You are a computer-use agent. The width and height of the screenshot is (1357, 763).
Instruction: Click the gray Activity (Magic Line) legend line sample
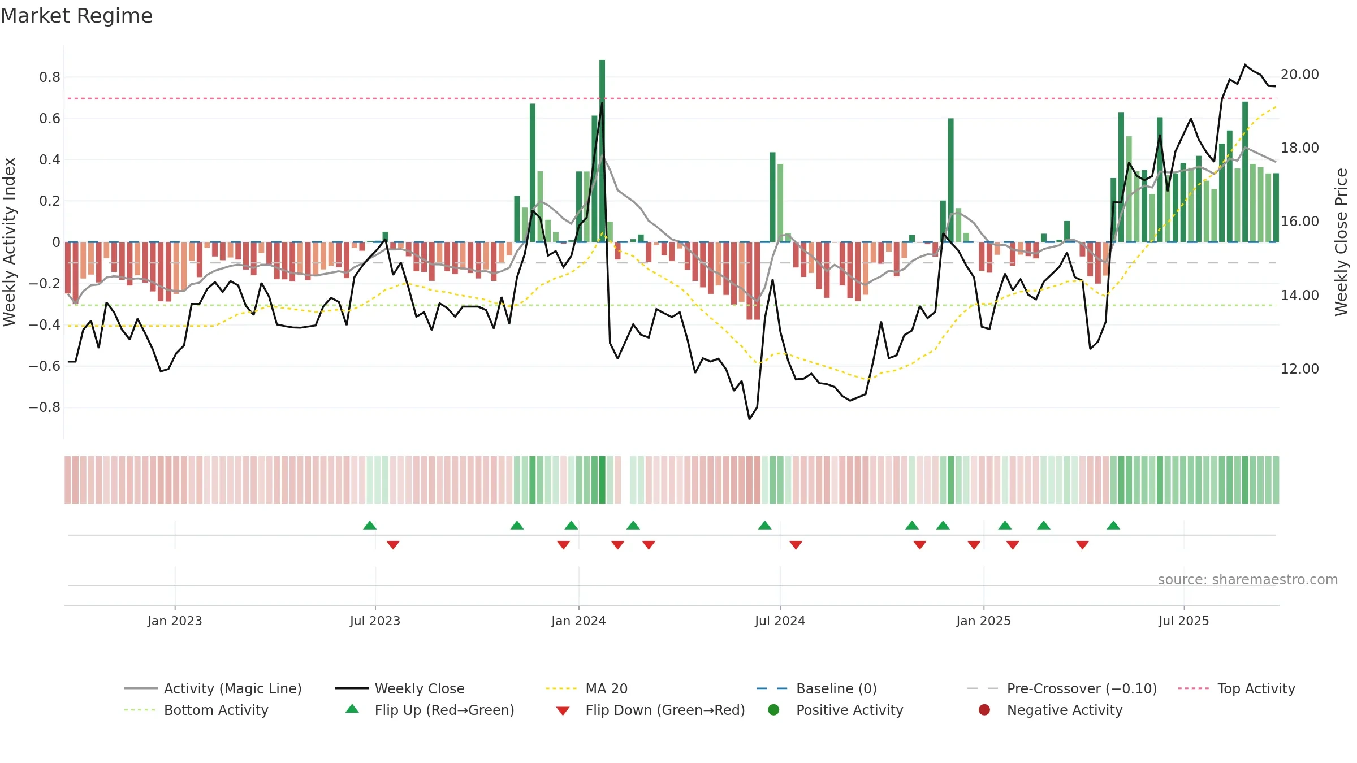coord(141,688)
